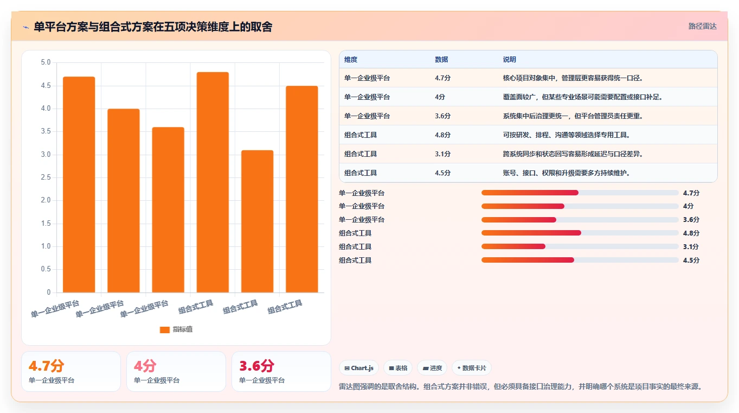Click the chart bar reaching exactly 4.5
Viewport: 739px width, 413px height.
pos(302,189)
